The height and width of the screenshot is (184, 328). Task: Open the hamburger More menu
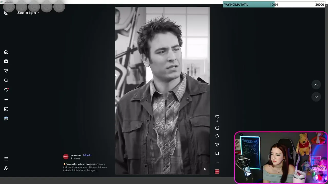click(6, 159)
